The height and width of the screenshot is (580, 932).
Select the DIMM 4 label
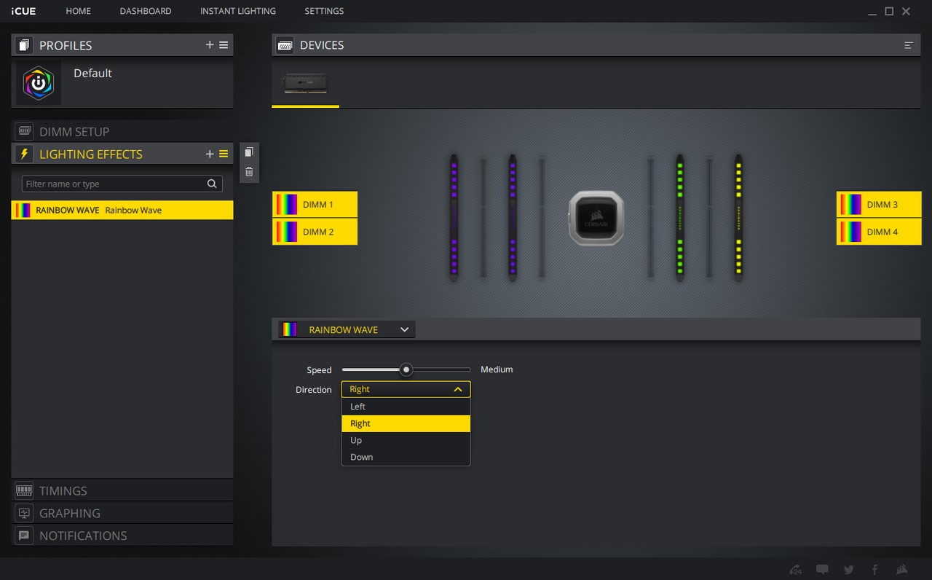click(879, 232)
